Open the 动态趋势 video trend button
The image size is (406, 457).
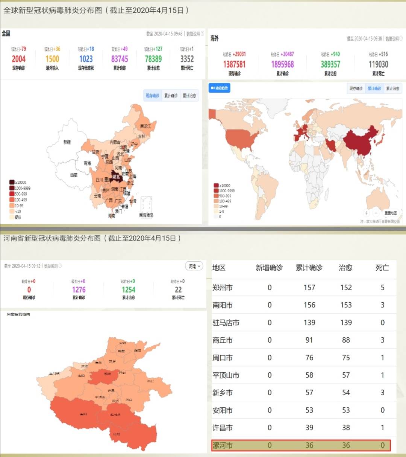219,88
